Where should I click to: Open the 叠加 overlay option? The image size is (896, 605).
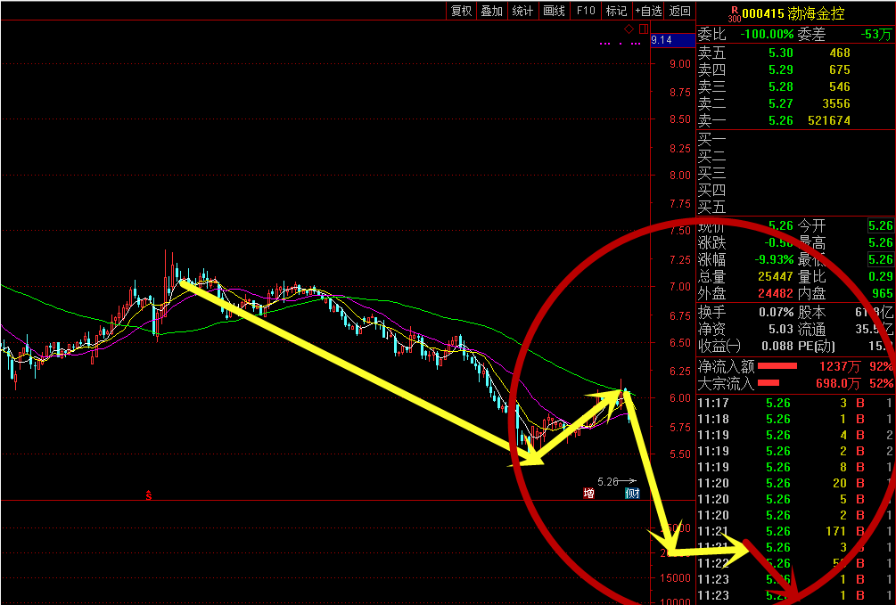492,11
